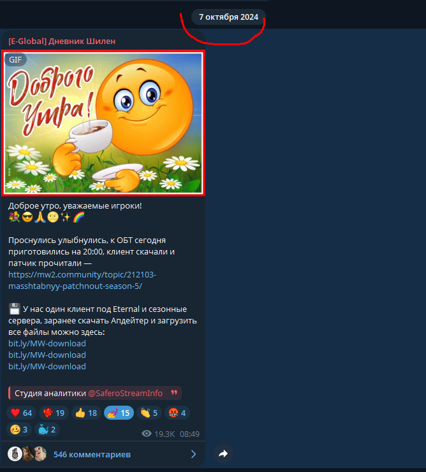Add whale reaction with 2

[47, 429]
